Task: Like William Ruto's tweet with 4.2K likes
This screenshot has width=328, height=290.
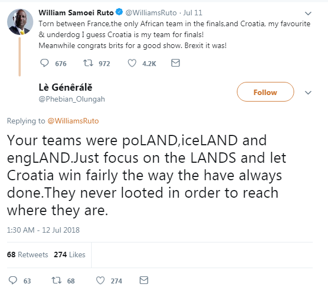Action: 132,63
